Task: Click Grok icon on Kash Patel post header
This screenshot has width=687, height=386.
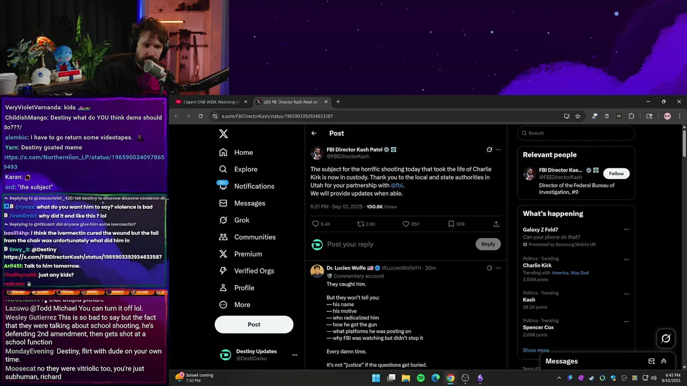Action: pyautogui.click(x=489, y=150)
